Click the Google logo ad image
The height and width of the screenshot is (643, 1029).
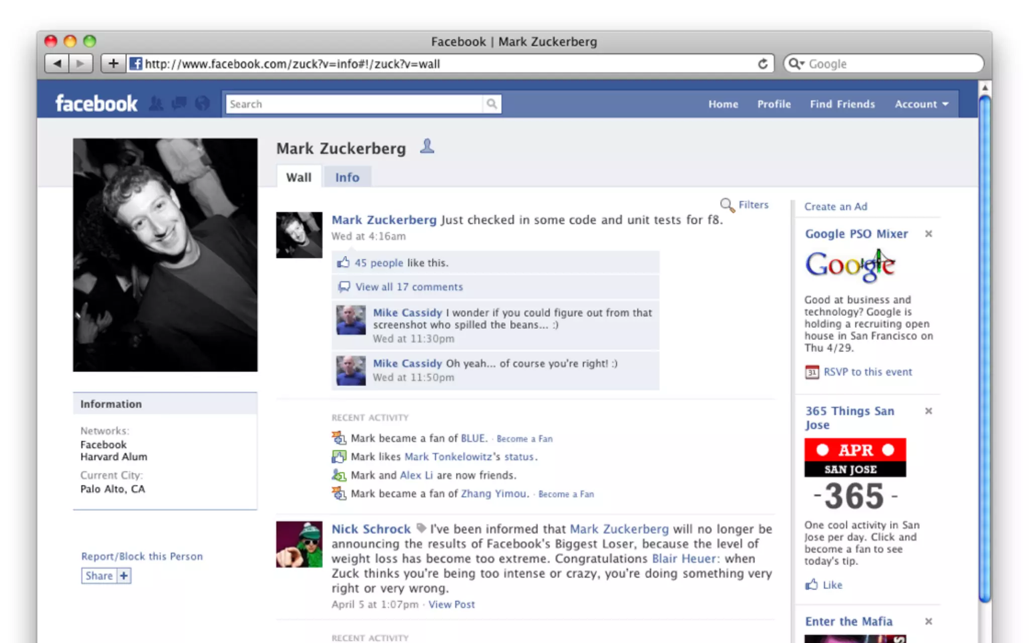tap(850, 265)
